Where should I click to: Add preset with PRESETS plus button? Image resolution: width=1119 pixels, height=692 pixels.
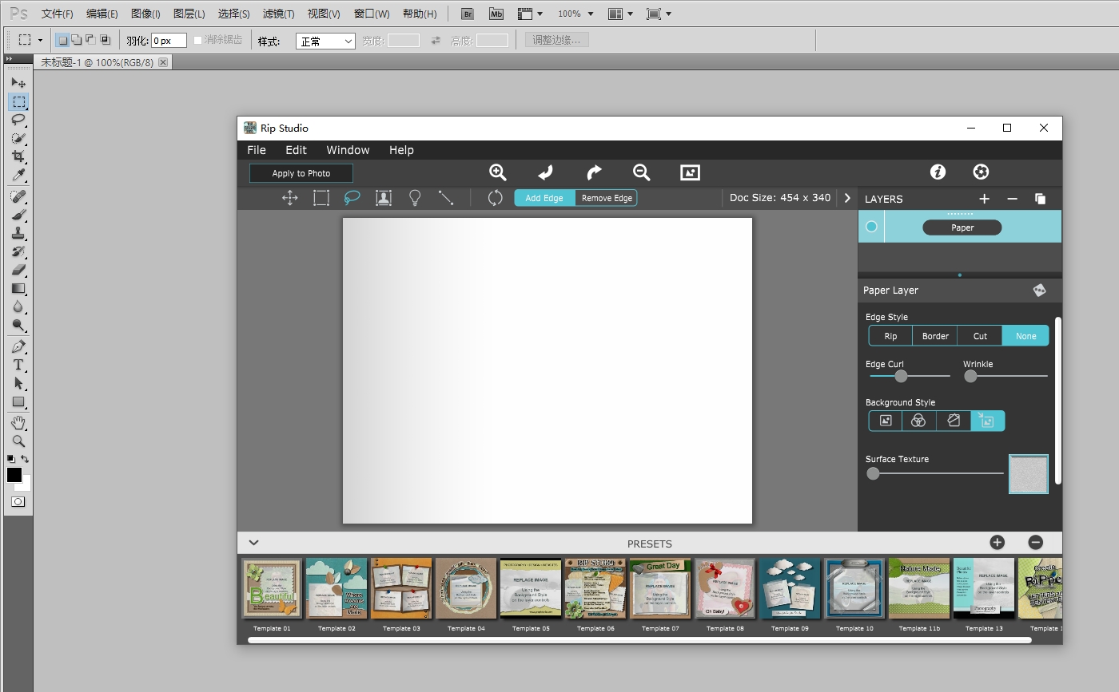click(997, 543)
